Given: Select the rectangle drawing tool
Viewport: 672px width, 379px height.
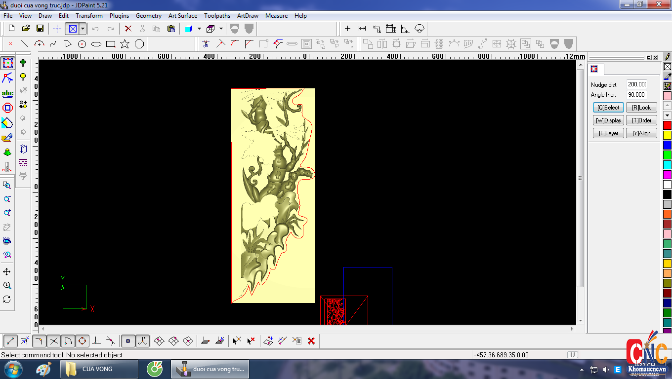Looking at the screenshot, I should point(111,44).
